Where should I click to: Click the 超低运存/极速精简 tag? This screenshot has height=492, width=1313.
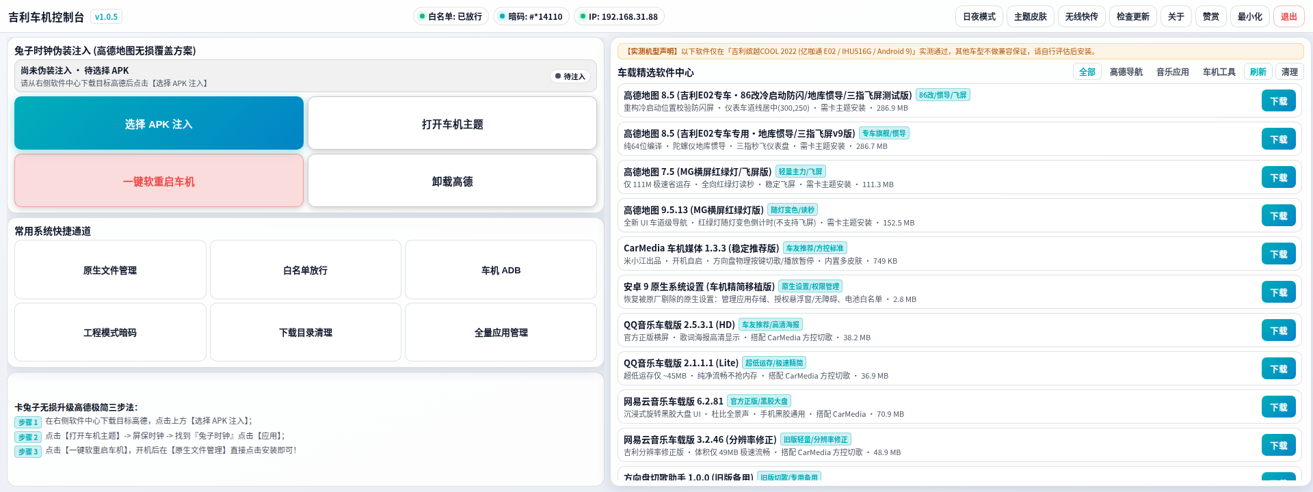coord(774,363)
